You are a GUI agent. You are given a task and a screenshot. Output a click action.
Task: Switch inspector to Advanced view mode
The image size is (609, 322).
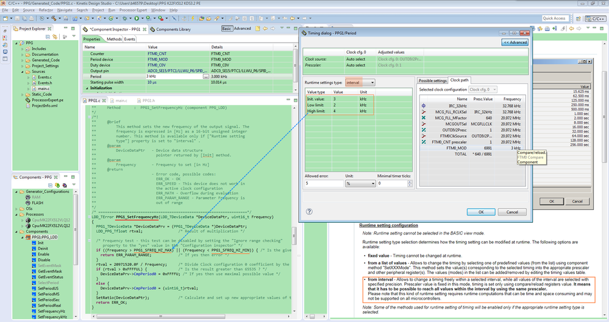(x=242, y=29)
